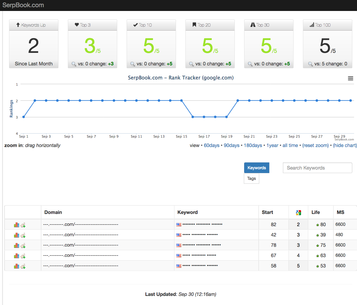The width and height of the screenshot is (357, 305).
Task: Click the signal bars icon on Top 100 card
Action: click(x=312, y=25)
